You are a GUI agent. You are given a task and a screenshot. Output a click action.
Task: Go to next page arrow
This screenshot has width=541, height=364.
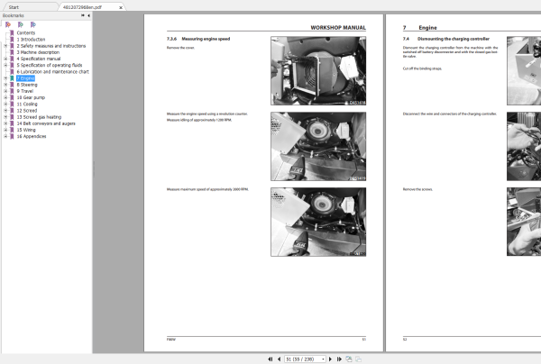point(330,359)
